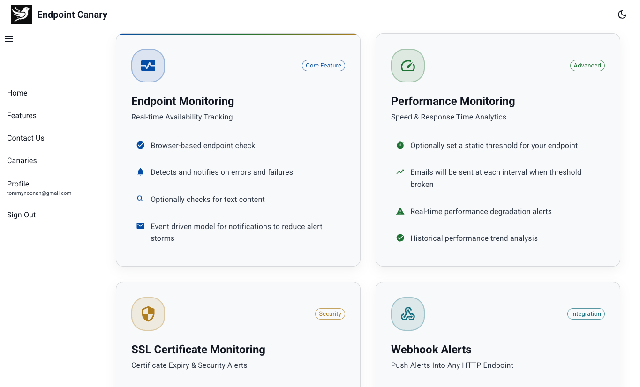Viewport: 640px width, 387px height.
Task: Navigate to Canaries in the sidebar
Action: 22,161
